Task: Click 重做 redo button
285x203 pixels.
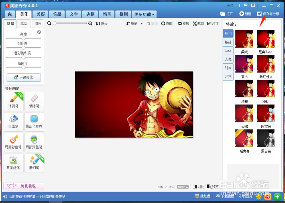Action: [152, 24]
